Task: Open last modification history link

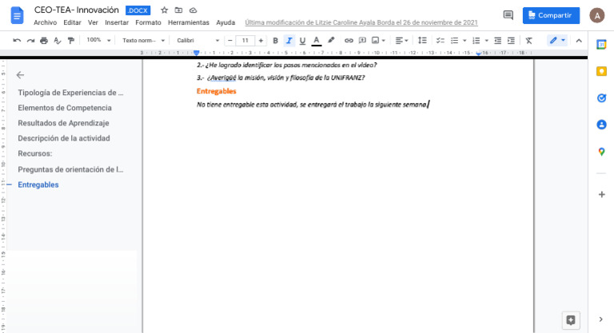Action: click(361, 22)
